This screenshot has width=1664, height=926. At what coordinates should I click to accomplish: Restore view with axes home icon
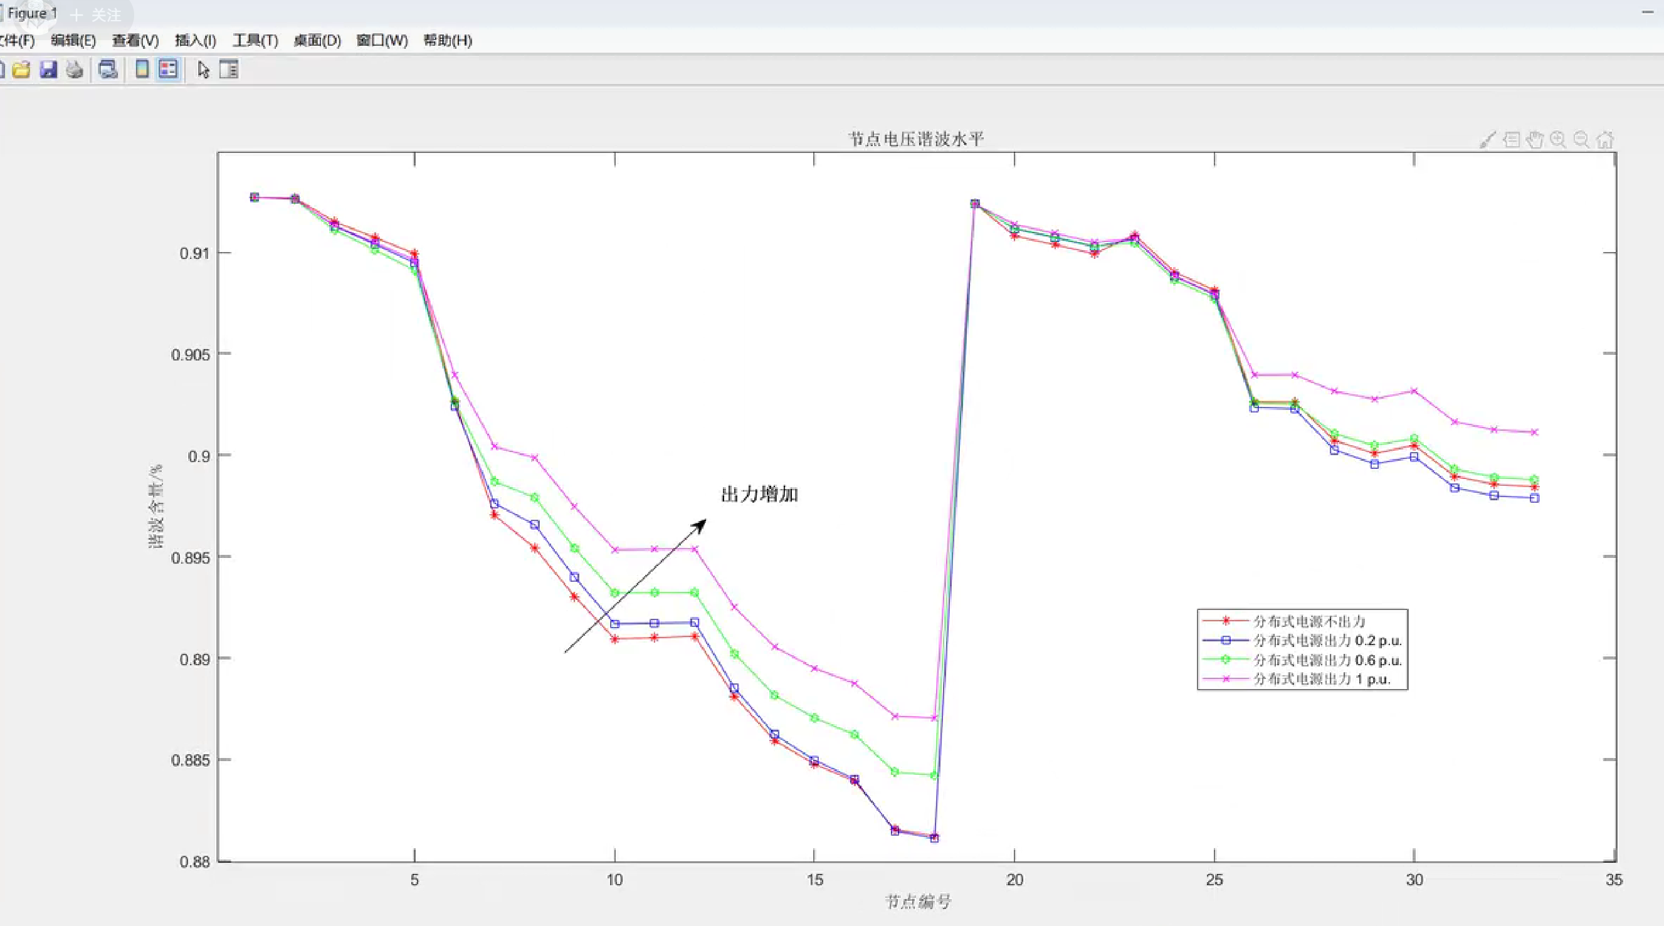point(1605,139)
